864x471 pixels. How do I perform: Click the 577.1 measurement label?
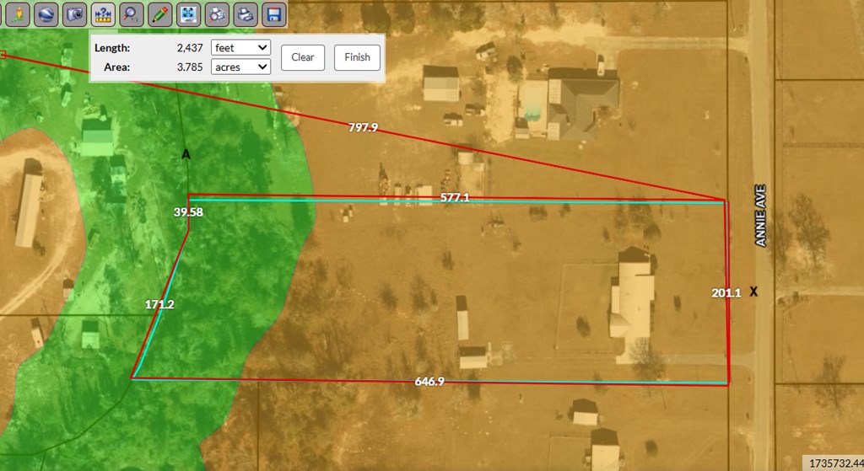(455, 197)
